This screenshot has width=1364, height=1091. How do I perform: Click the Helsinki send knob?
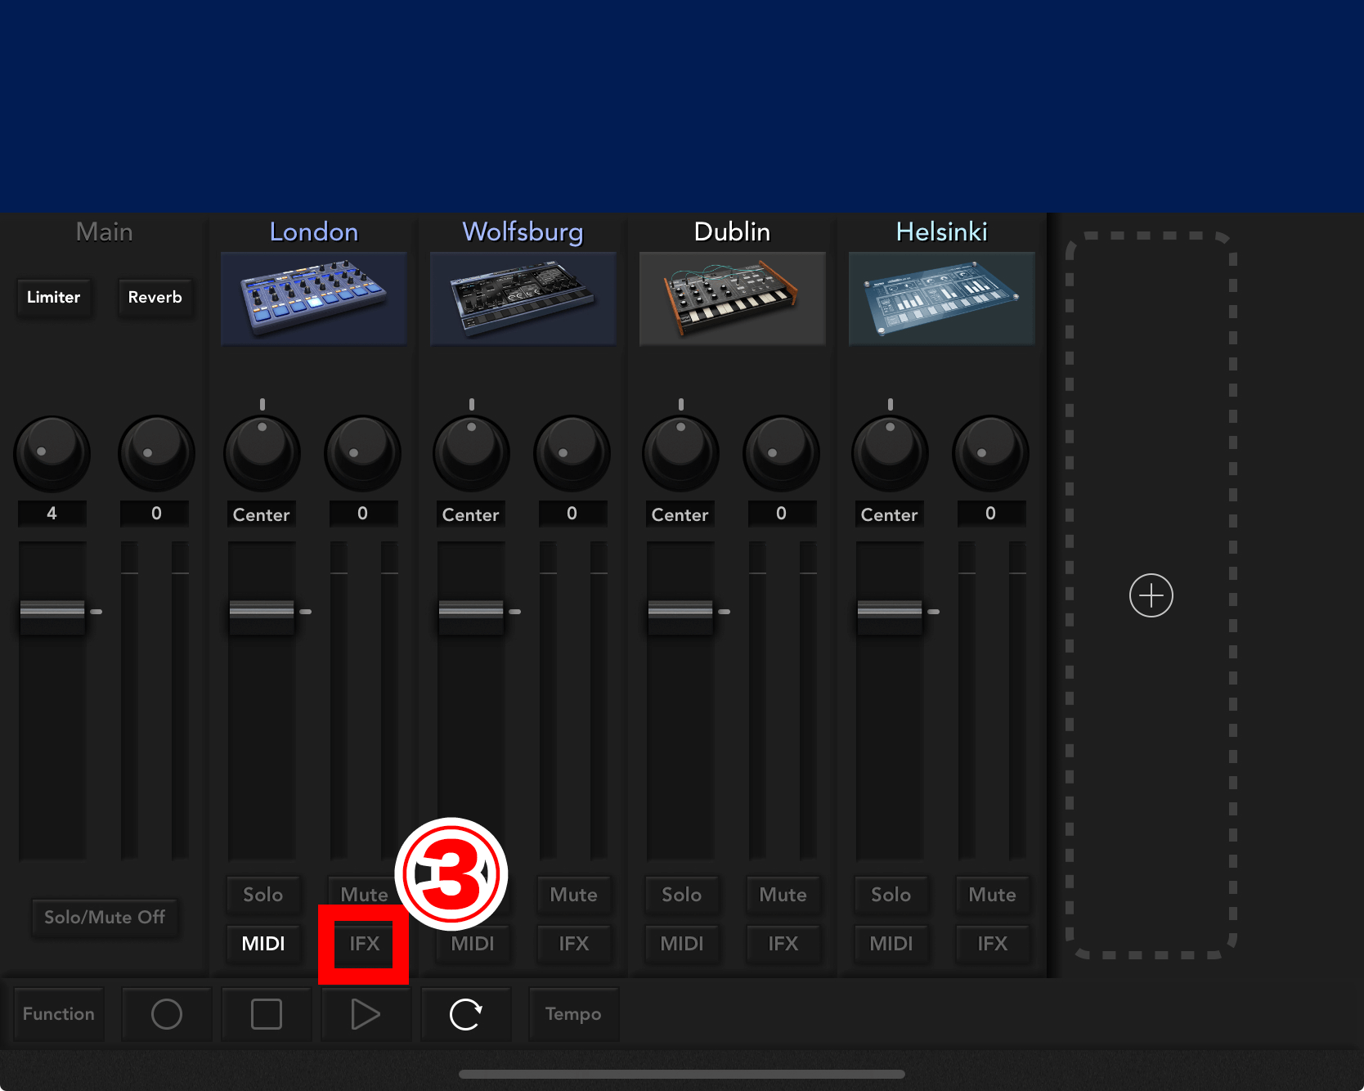coord(991,453)
